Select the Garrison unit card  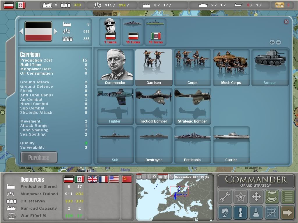point(154,67)
